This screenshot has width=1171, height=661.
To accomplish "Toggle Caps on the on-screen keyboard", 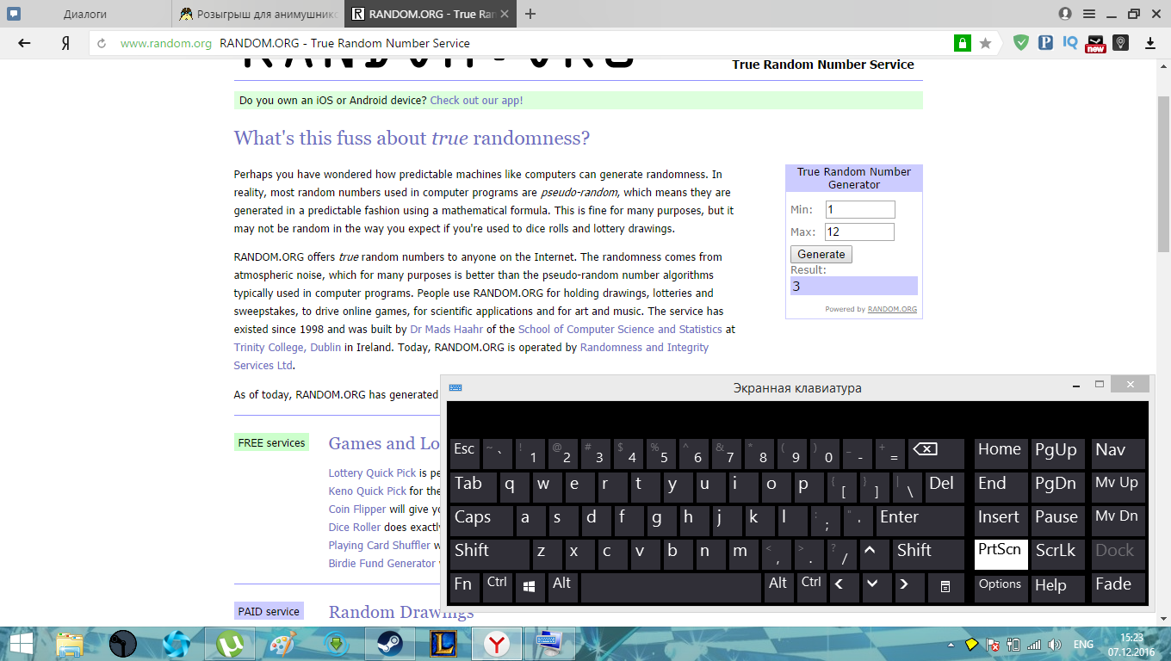I will pyautogui.click(x=480, y=521).
